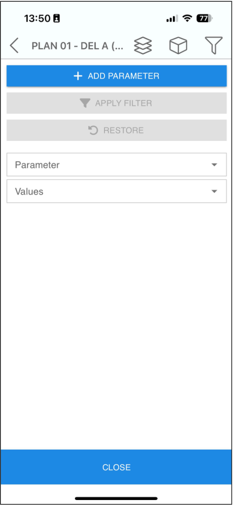Click the funnel icon beside Apply Filter
Image resolution: width=234 pixels, height=506 pixels.
tap(85, 103)
